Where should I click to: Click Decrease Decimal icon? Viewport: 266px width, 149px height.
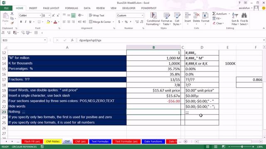pos(142,22)
